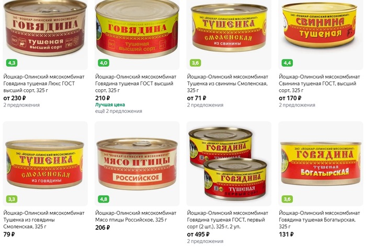View 2 предложения under от 170 ₽
This screenshot has height=247, width=366.
[297, 105]
